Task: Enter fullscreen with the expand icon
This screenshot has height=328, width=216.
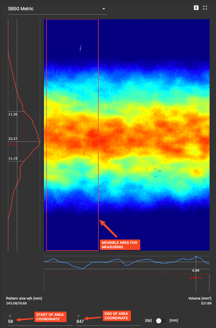Action: (x=205, y=8)
